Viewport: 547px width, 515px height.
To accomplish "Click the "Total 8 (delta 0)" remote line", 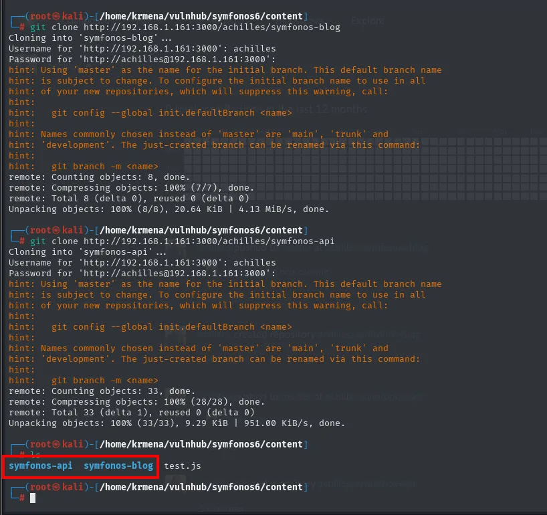I will (129, 199).
